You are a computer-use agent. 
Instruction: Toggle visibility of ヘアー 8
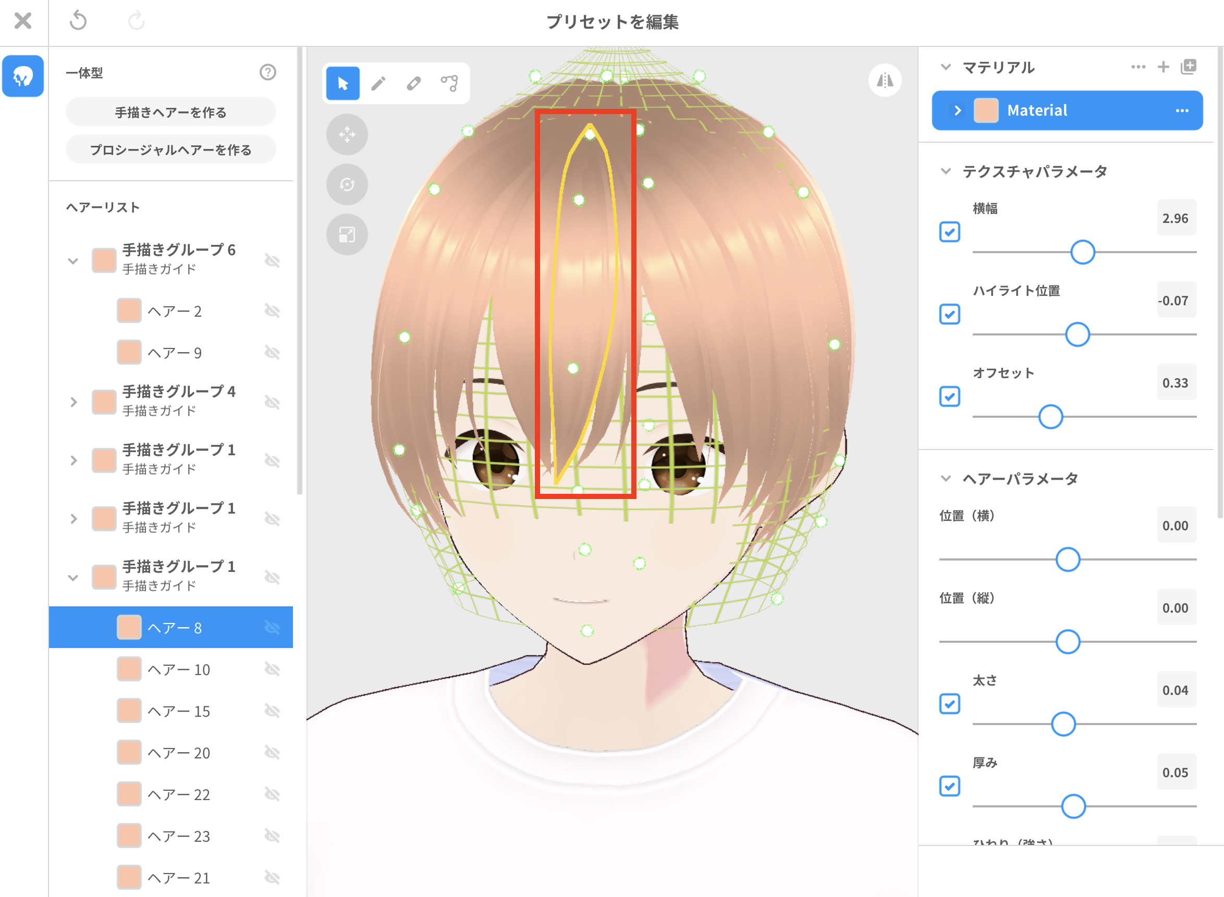pos(272,627)
